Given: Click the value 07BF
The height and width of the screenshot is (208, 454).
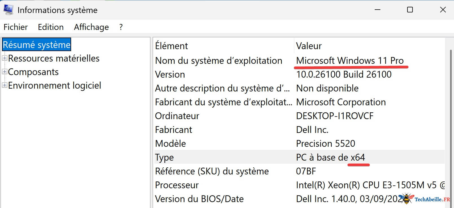Looking at the screenshot, I should (306, 171).
